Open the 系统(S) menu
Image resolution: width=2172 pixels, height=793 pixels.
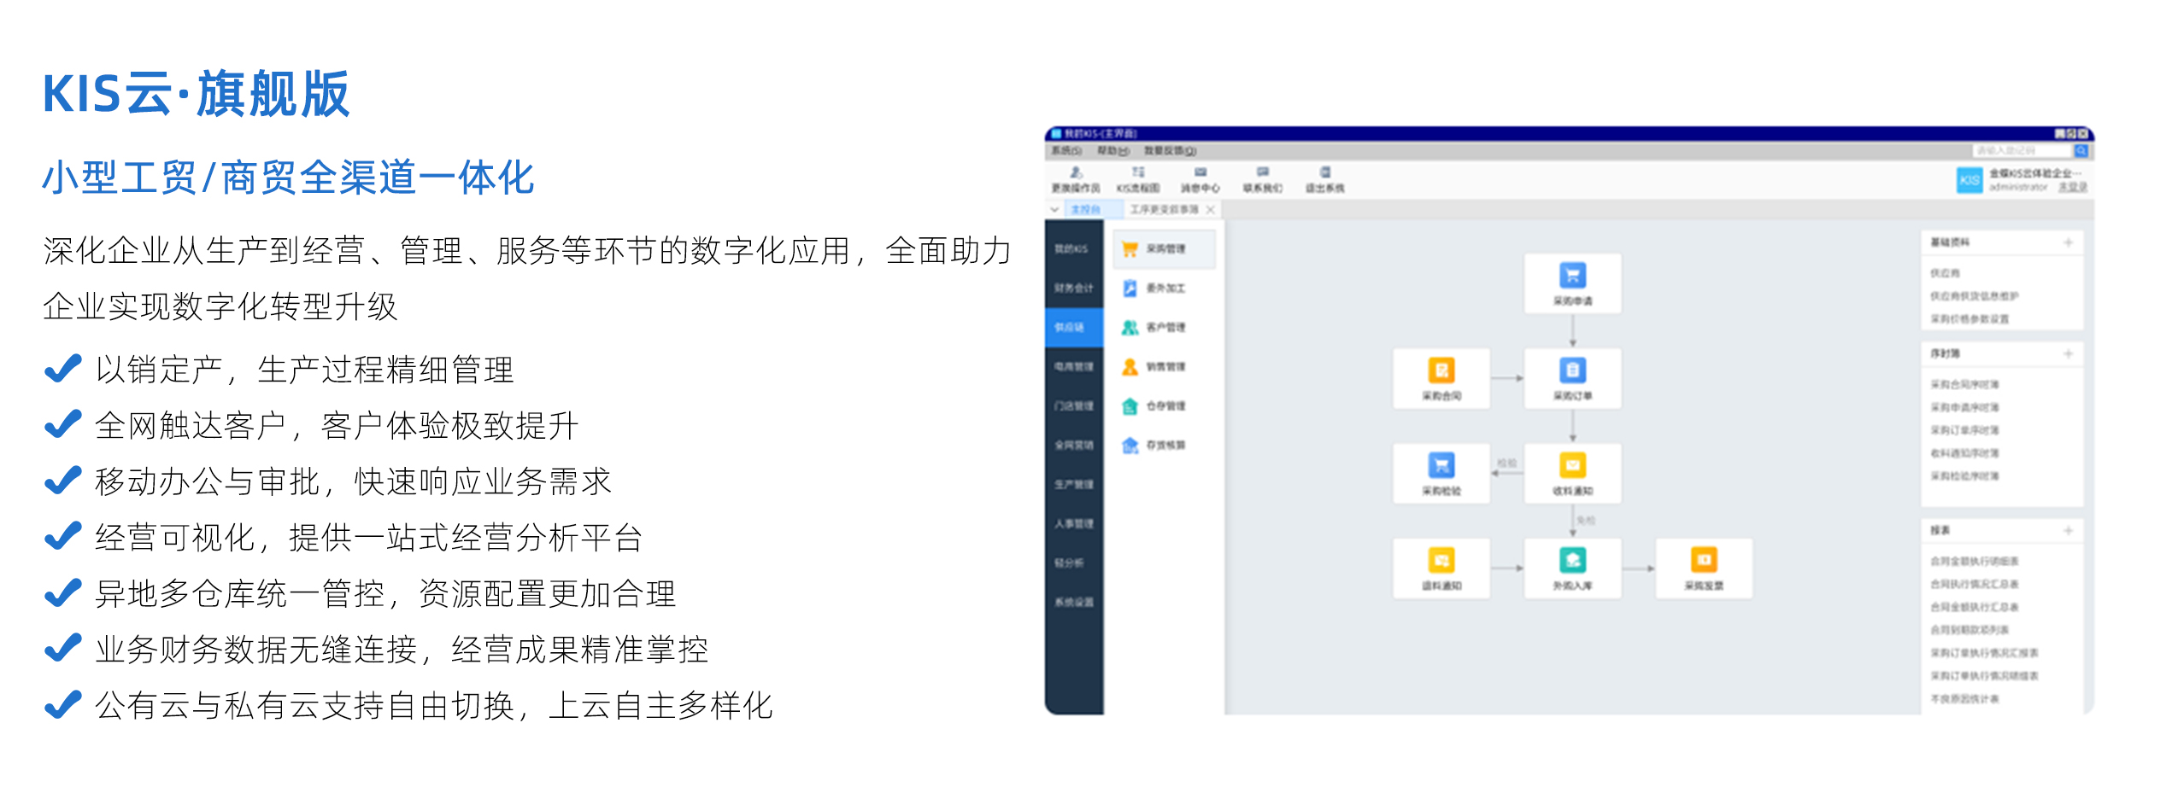point(1067,151)
